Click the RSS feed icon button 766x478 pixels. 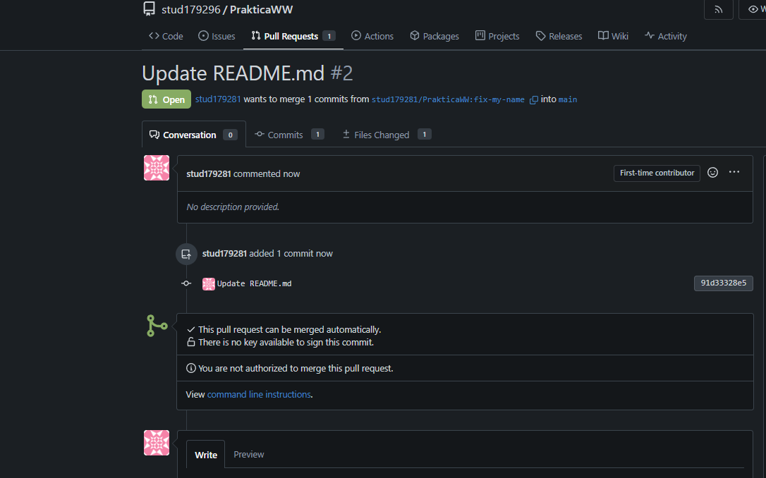coord(718,9)
